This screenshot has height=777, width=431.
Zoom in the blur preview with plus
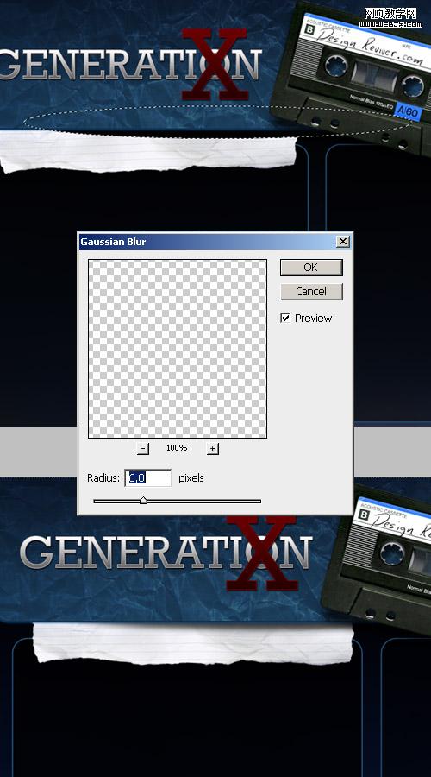(212, 448)
